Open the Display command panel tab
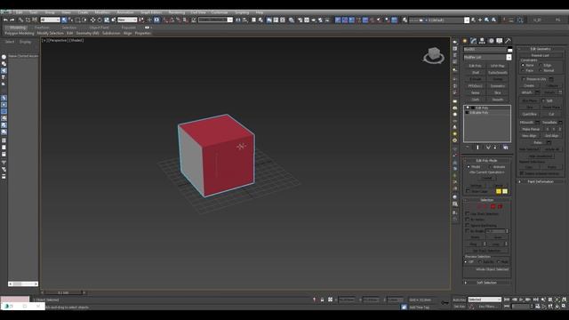Viewport: 569px width, 320px height. coord(500,41)
